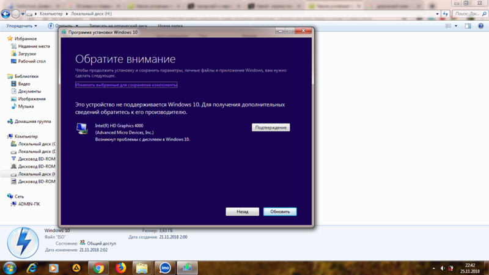Image resolution: width=489 pixels, height=275 pixels.
Task: Click the volume speaker tray icon
Action: pyautogui.click(x=442, y=268)
